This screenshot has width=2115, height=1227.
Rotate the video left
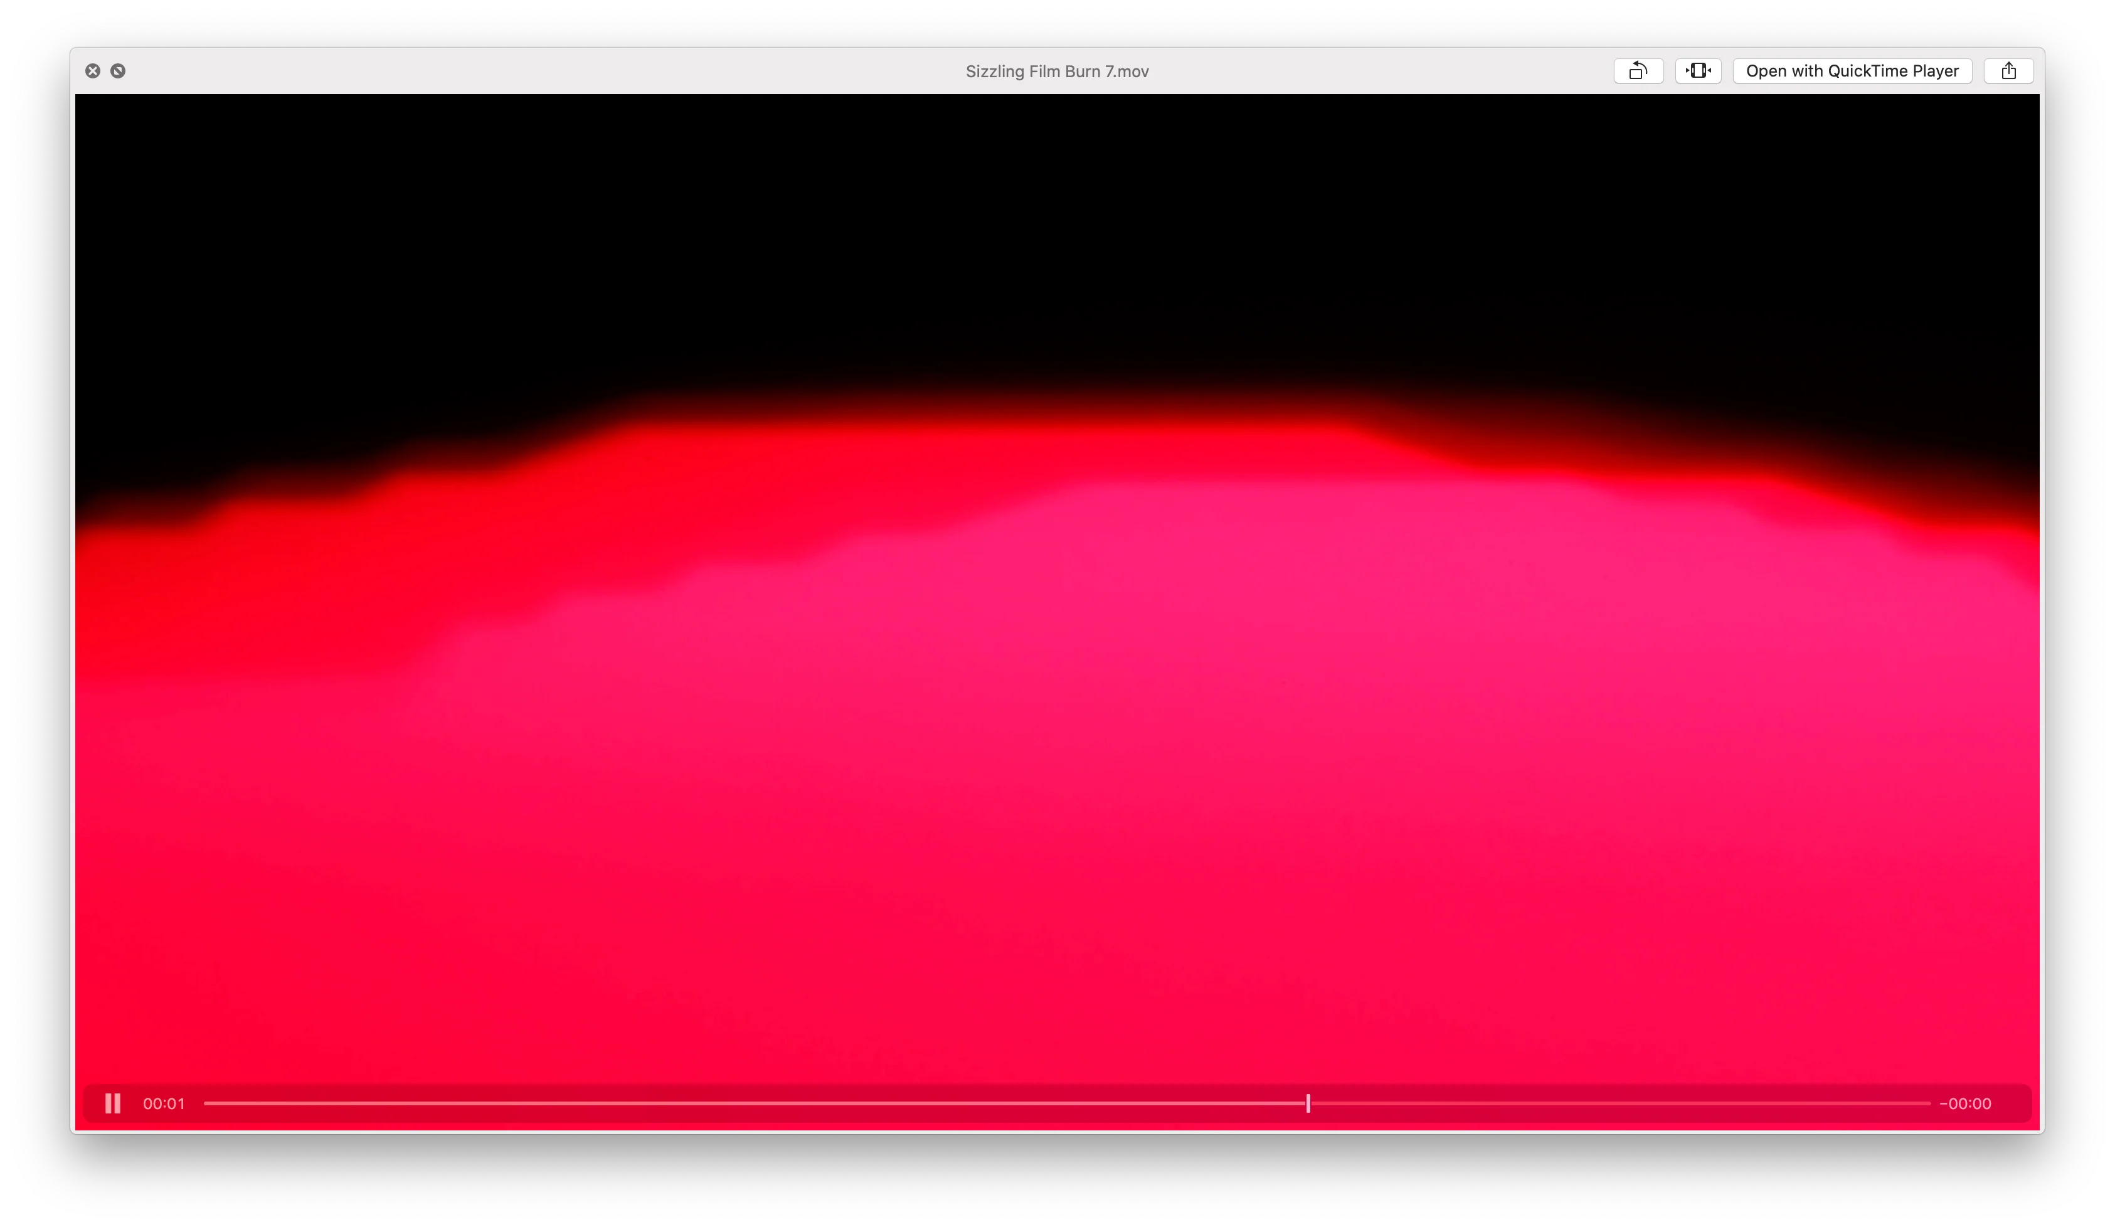(x=1638, y=70)
